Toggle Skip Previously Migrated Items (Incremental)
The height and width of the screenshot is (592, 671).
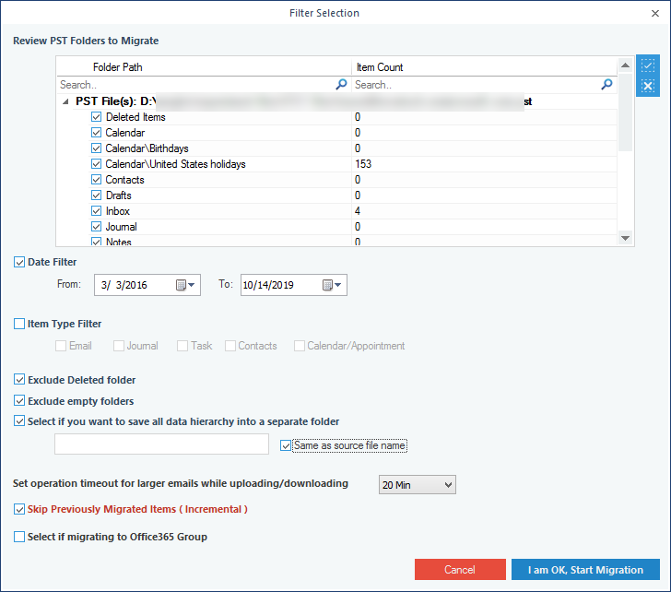point(19,509)
